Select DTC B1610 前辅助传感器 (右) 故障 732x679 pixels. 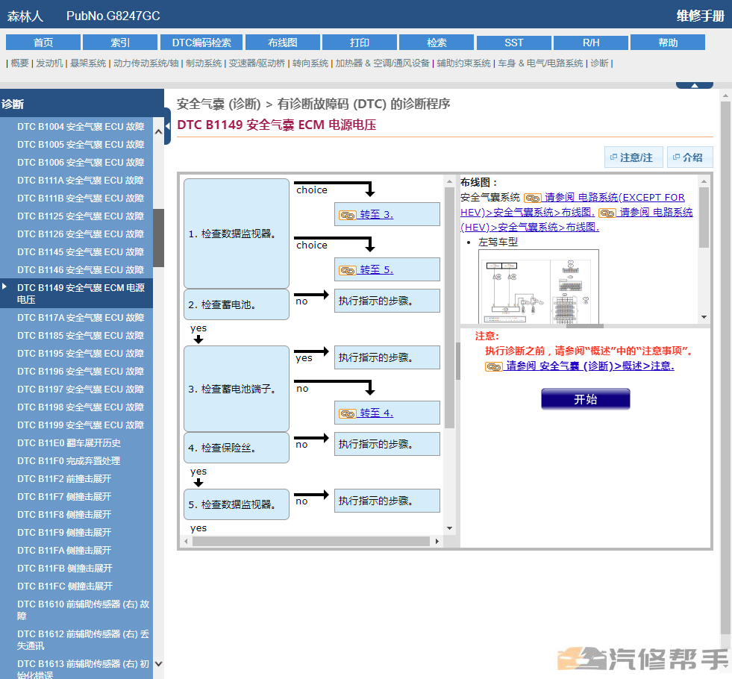[x=83, y=610]
